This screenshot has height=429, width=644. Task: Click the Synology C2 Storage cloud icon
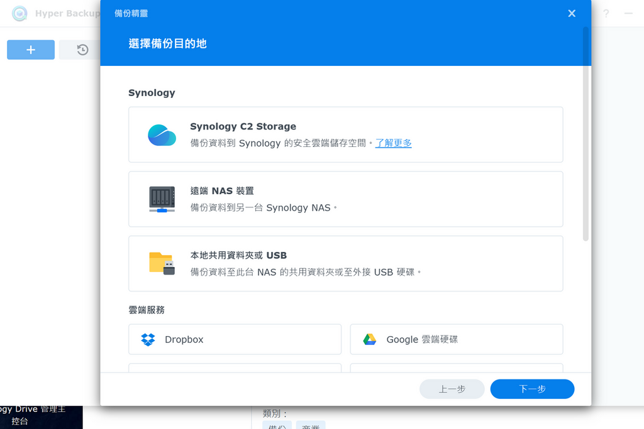[x=162, y=135]
